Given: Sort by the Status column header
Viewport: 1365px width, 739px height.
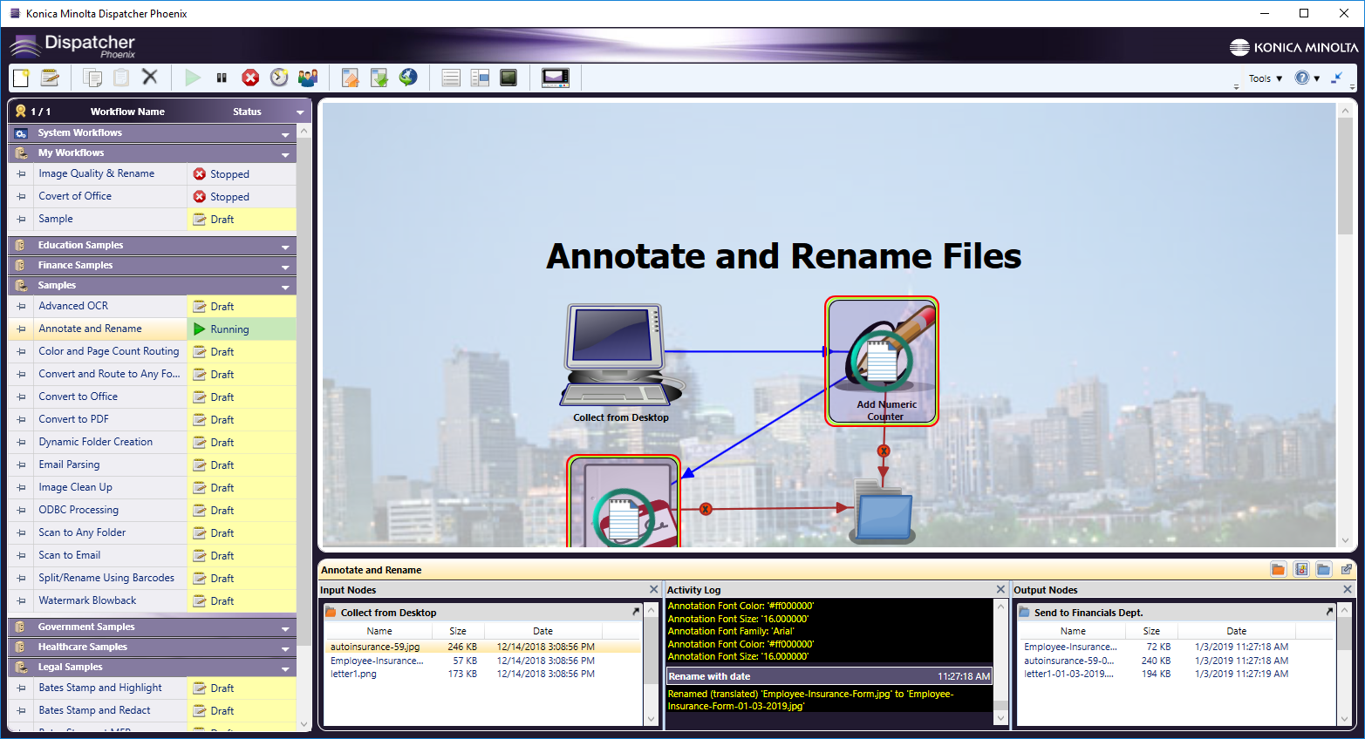Looking at the screenshot, I should click(247, 112).
